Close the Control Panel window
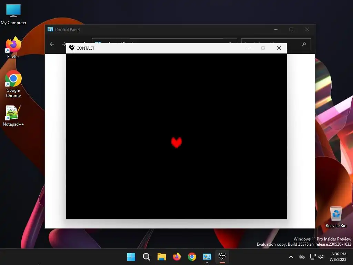This screenshot has width=353, height=265. tap(307, 29)
